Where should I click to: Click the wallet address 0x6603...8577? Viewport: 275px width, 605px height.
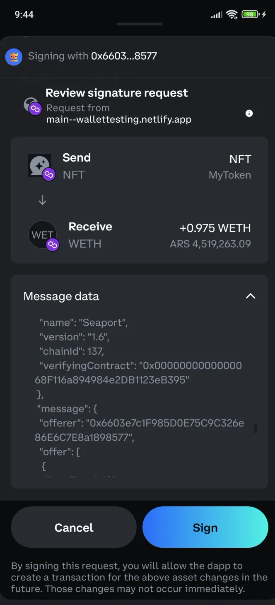pos(123,56)
